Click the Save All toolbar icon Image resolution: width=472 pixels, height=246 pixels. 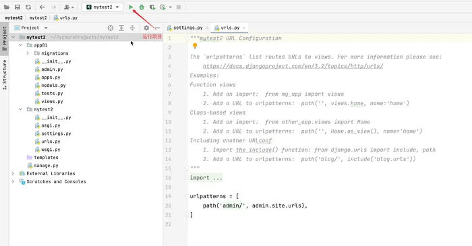pyautogui.click(x=18, y=7)
